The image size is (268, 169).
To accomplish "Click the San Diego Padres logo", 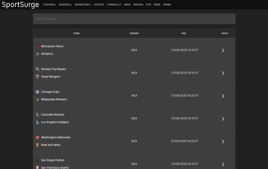I will point(38,160).
